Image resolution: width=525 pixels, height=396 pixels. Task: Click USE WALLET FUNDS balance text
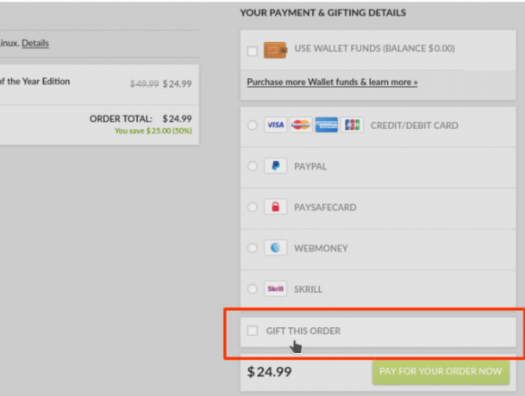pyautogui.click(x=374, y=48)
